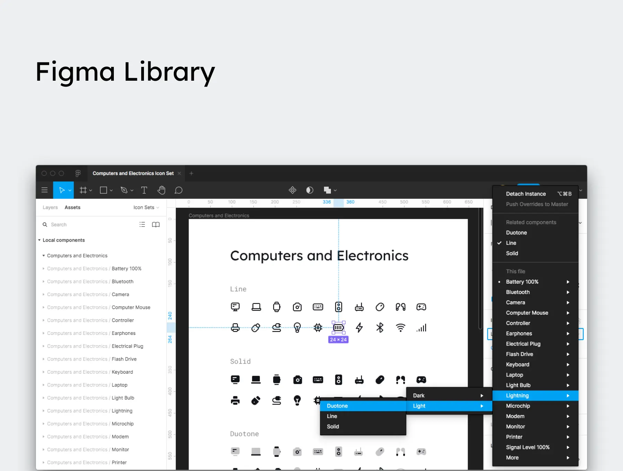Image resolution: width=623 pixels, height=471 pixels.
Task: Open the boolean operations dropdown arrow
Action: pos(335,190)
